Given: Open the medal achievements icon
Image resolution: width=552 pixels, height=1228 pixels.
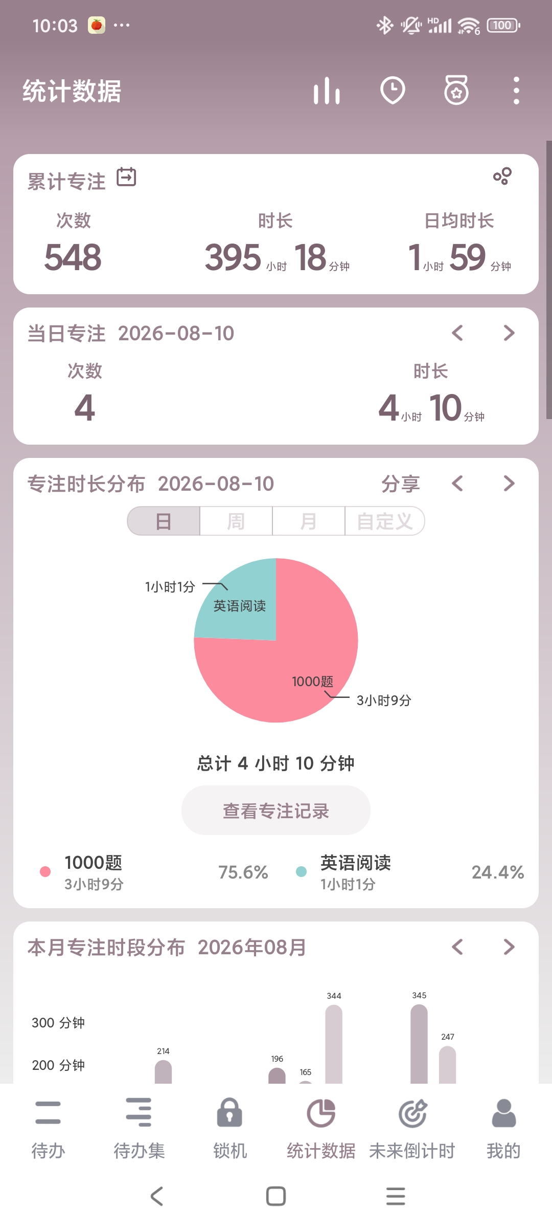Looking at the screenshot, I should pos(456,91).
